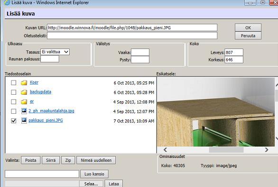Click the Internet Explorer icon in title bar

7,3
